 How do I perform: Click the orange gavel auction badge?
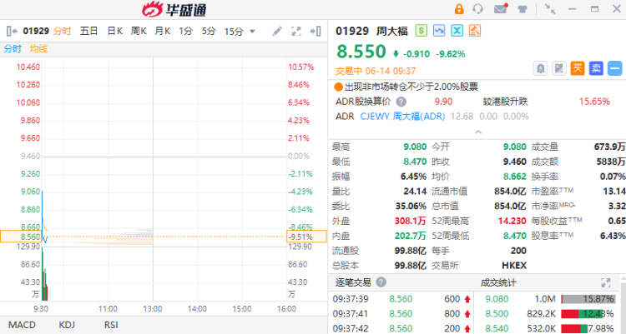475,30
